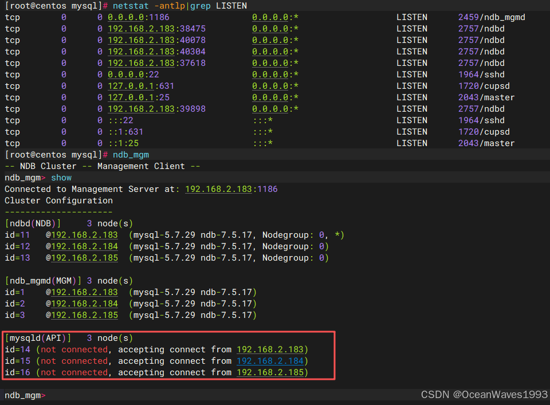This screenshot has width=550, height=405.
Task: Click the id=13 node IP 192.168.2.185
Action: pos(85,258)
